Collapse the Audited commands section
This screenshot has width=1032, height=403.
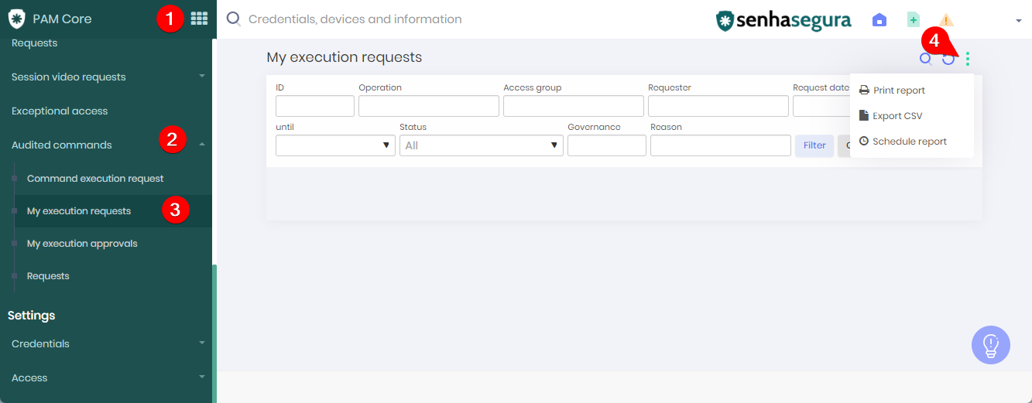click(202, 145)
